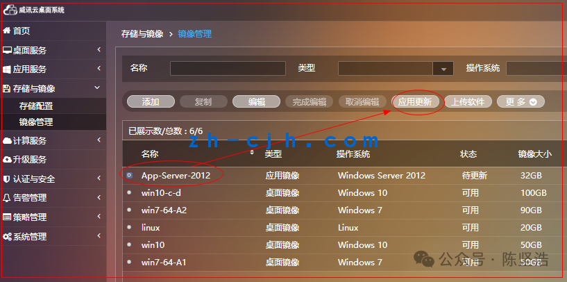Click the 上传软件 button
Screen dimensions: 567x282
pos(468,102)
